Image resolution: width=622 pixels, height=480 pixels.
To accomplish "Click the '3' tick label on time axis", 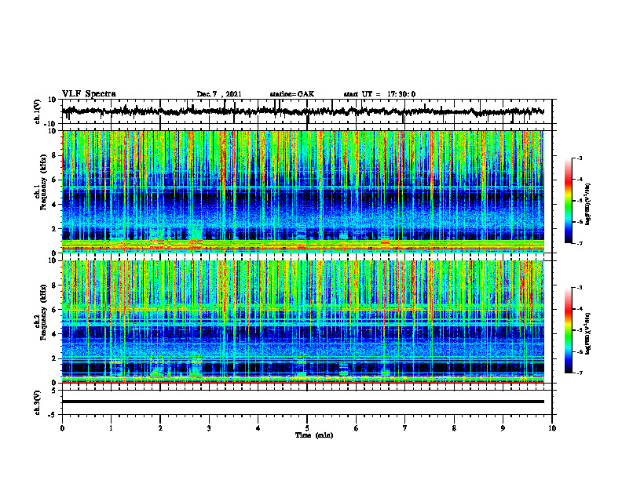I will coord(209,428).
